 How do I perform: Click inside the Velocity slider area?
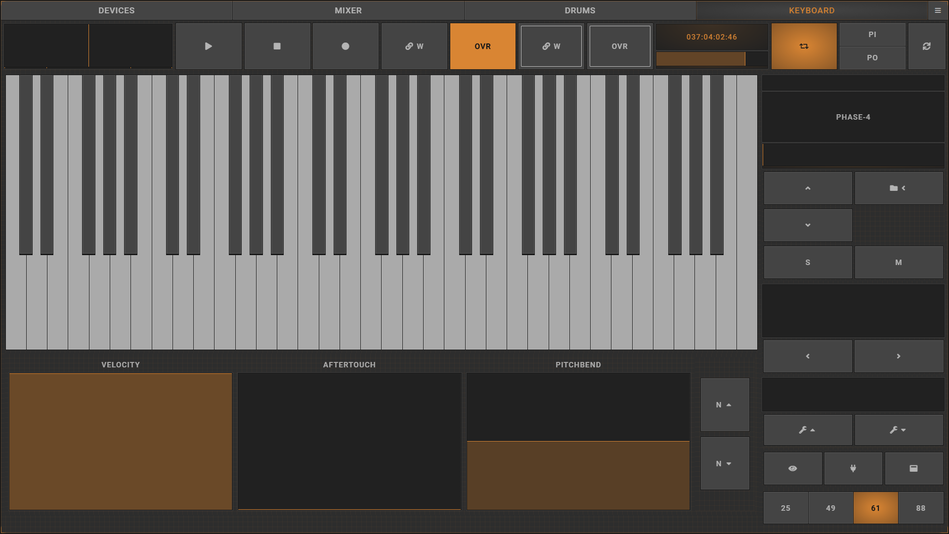coord(121,441)
